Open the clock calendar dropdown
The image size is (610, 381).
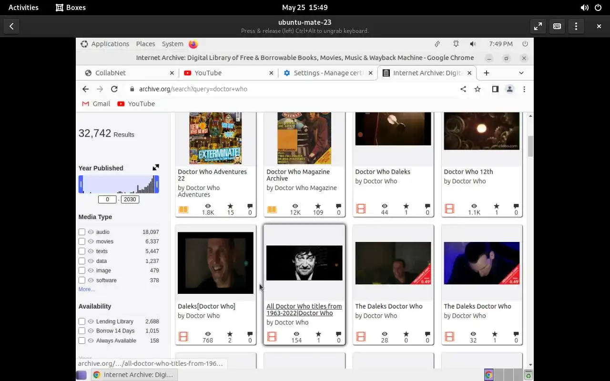[x=305, y=8]
